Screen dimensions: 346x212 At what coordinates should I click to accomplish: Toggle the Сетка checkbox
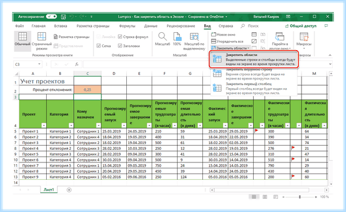pos(99,46)
